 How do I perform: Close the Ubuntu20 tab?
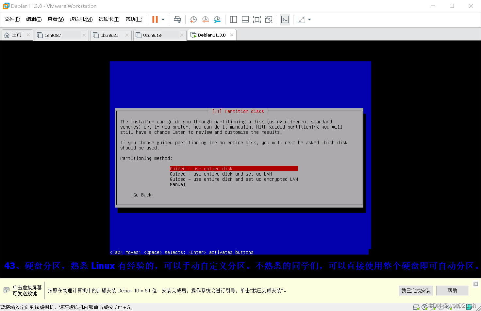(127, 35)
